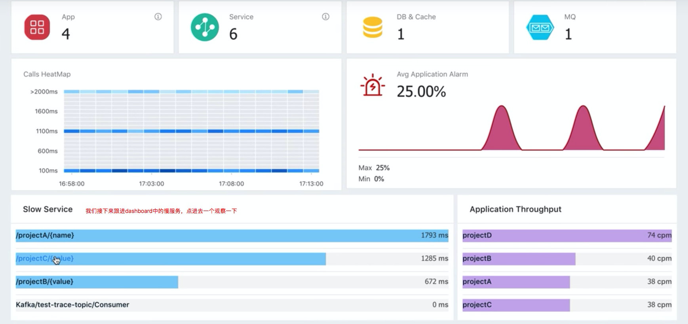Click the blue MQ envelope icon

(x=540, y=27)
